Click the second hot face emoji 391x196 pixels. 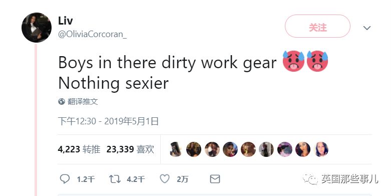317,61
